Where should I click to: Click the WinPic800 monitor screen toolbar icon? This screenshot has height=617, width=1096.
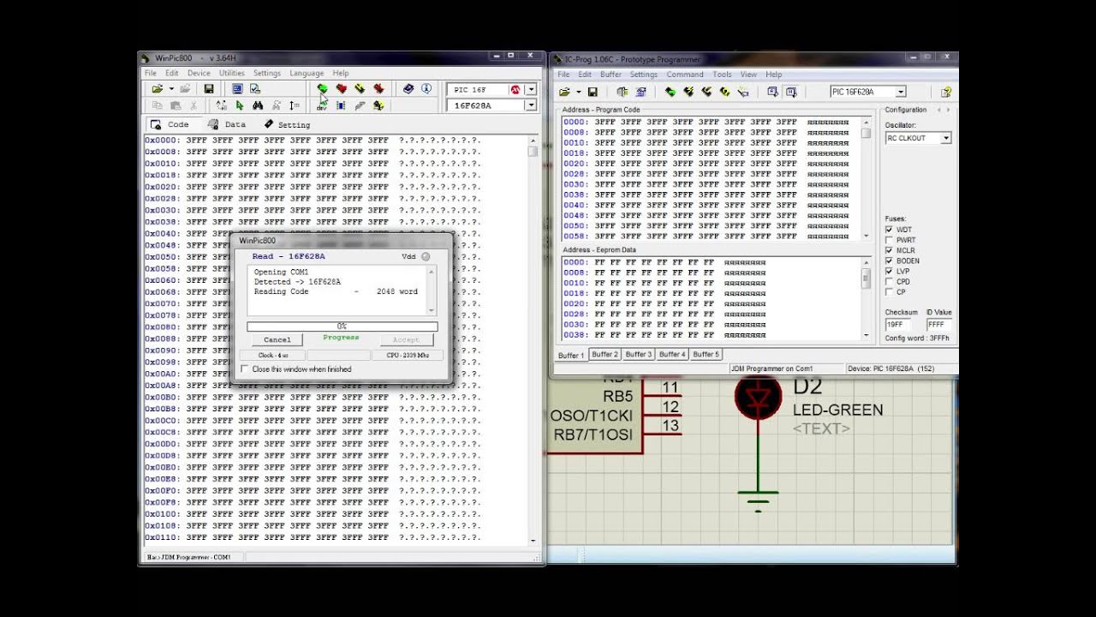click(237, 89)
